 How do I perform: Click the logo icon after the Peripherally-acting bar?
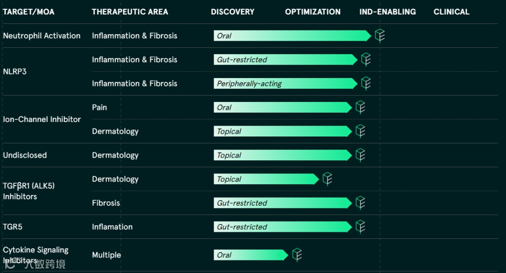point(366,83)
